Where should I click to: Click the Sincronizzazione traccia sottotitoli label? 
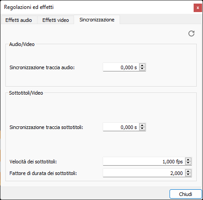[x=46, y=127]
